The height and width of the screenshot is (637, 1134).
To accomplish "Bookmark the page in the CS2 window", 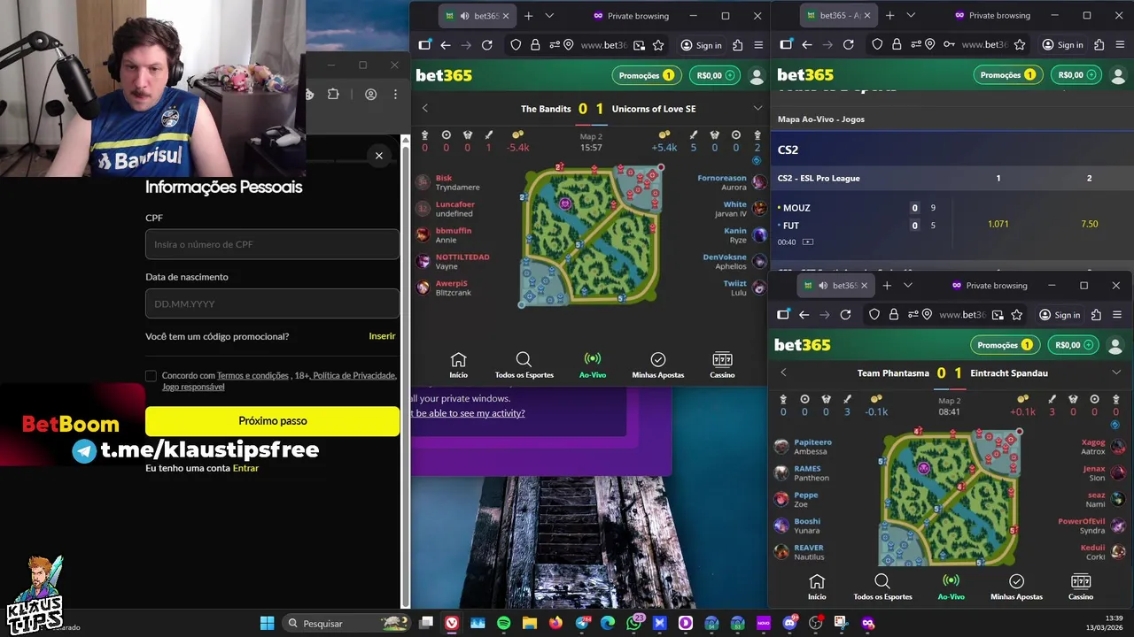I will click(1020, 44).
